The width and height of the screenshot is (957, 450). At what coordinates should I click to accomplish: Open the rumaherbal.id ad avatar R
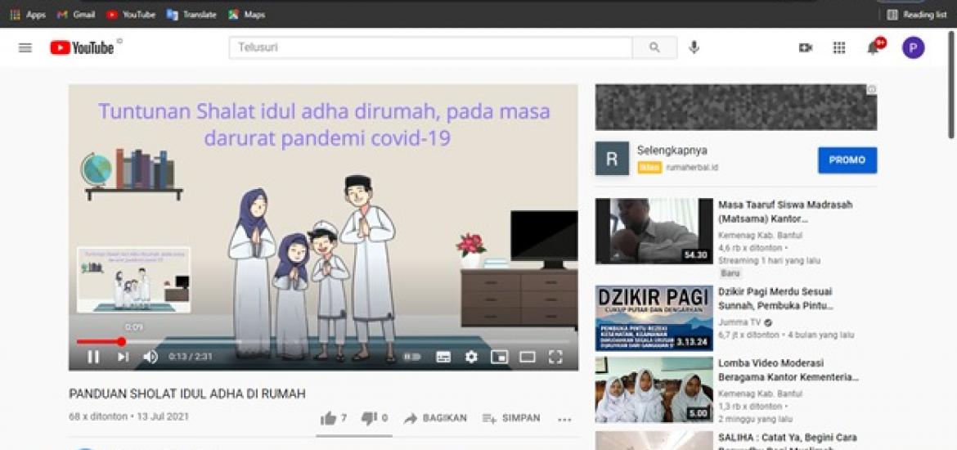coord(612,159)
